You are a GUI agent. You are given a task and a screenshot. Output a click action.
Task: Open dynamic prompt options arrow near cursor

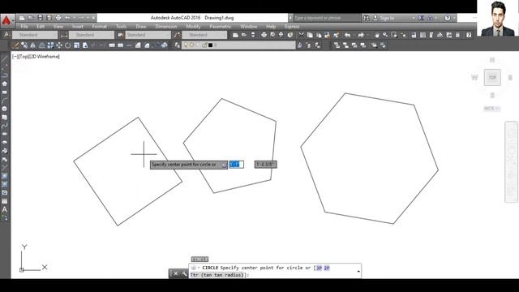(x=224, y=165)
